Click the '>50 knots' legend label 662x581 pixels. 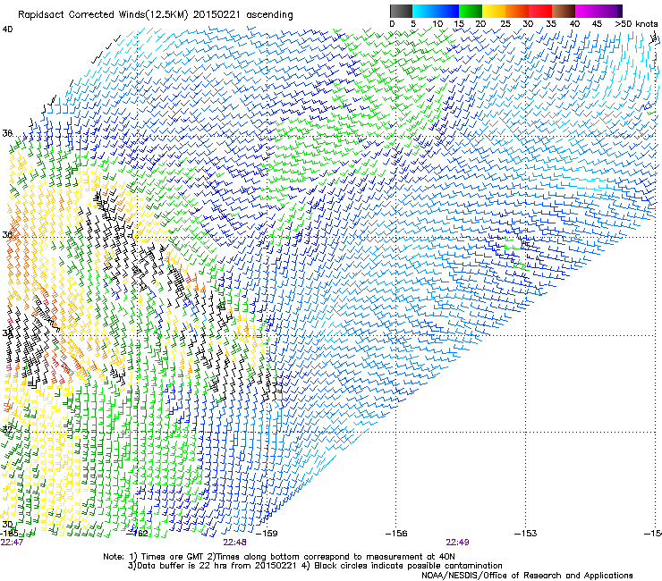[x=636, y=24]
